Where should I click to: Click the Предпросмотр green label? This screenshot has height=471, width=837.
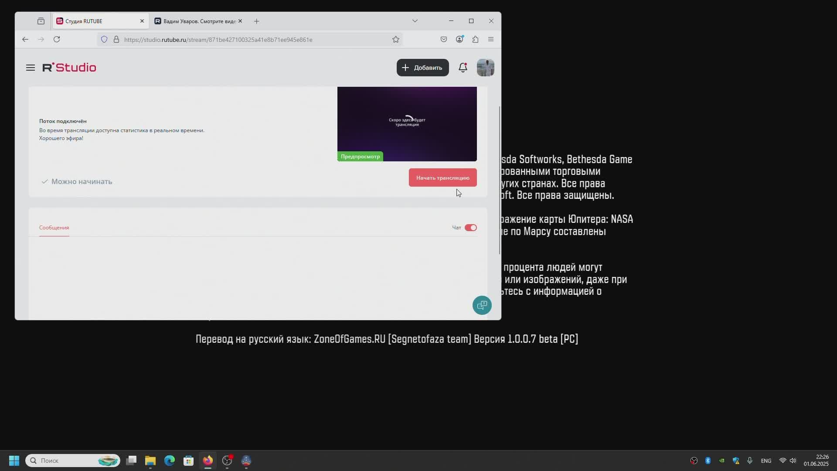pos(360,157)
